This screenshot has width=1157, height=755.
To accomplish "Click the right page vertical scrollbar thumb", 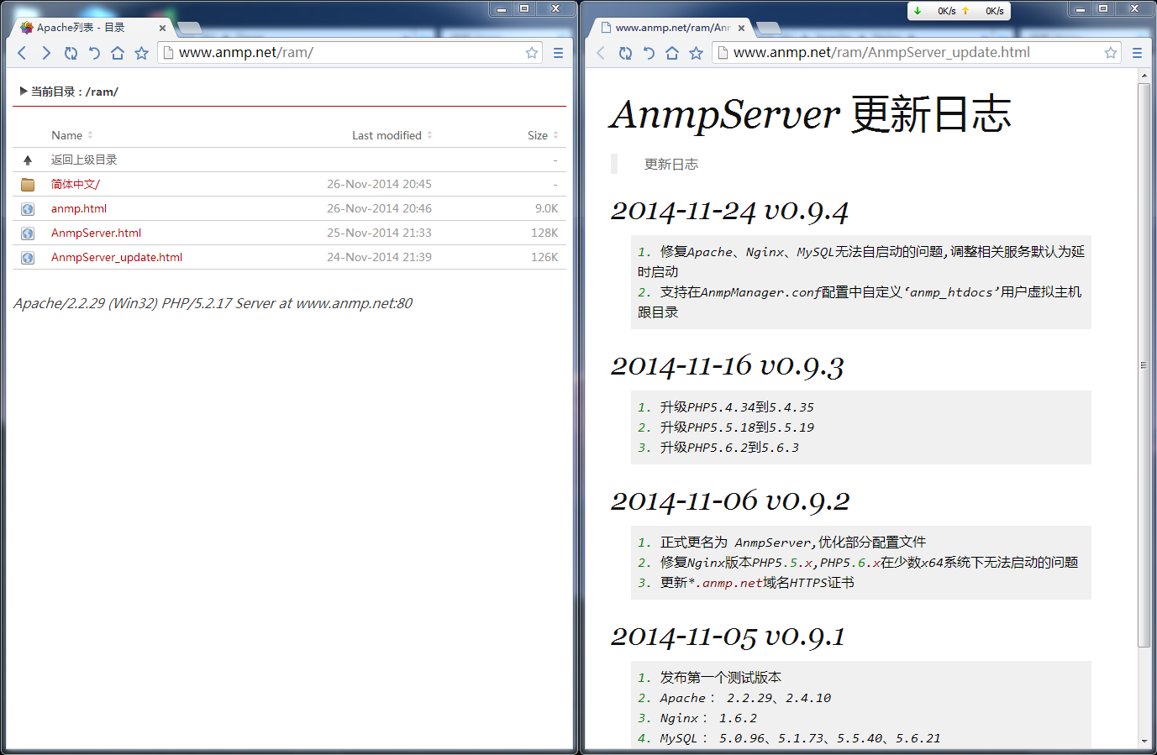I will coord(1144,364).
